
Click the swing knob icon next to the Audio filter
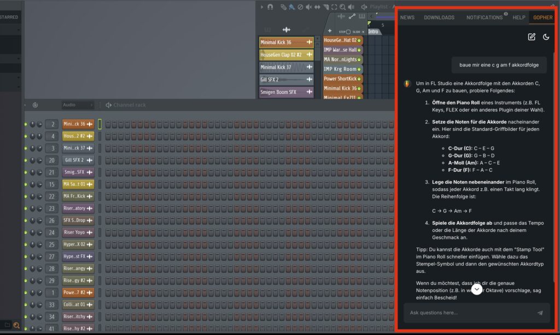(35, 105)
